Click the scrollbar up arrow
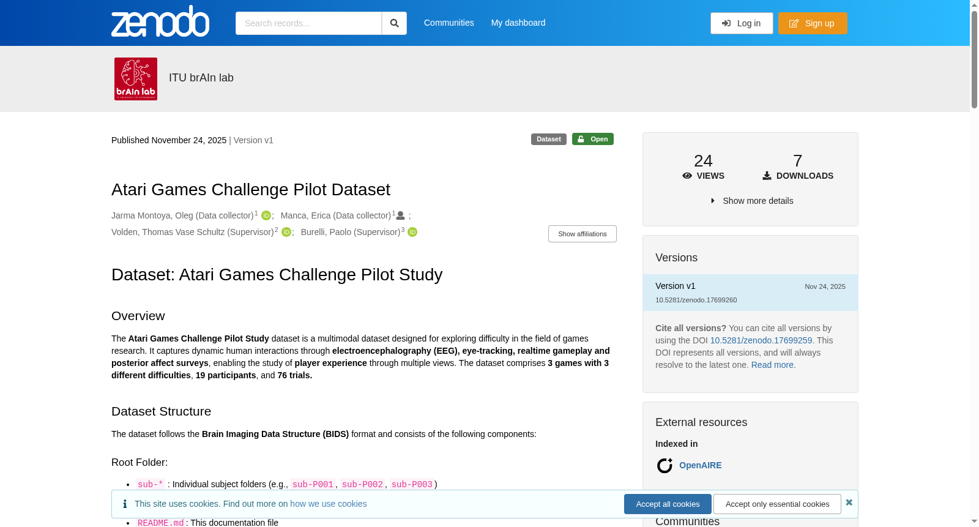This screenshot has height=527, width=979. [974, 5]
